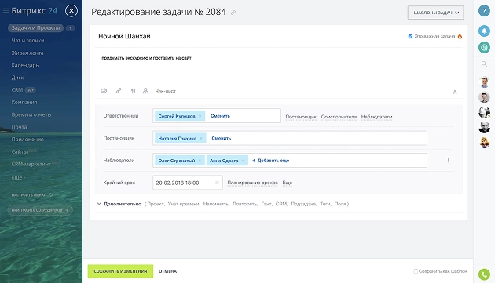
Task: Insert a link using the chain toolbar icon
Action: (x=119, y=91)
